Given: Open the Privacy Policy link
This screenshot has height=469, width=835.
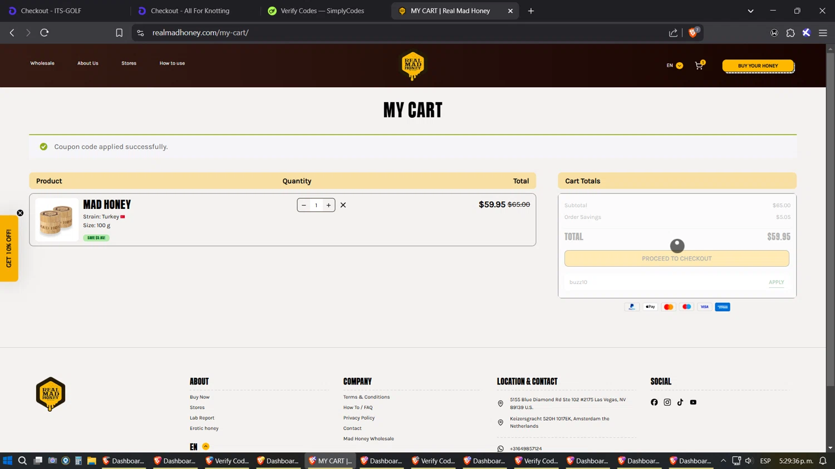Looking at the screenshot, I should click(x=359, y=418).
